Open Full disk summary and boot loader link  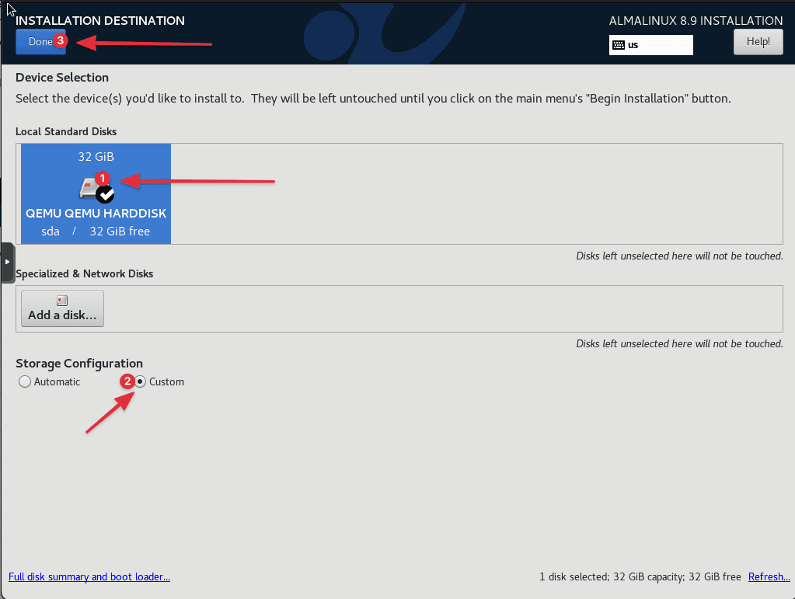89,576
